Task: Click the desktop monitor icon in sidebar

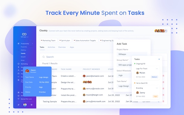Action: [18, 96]
